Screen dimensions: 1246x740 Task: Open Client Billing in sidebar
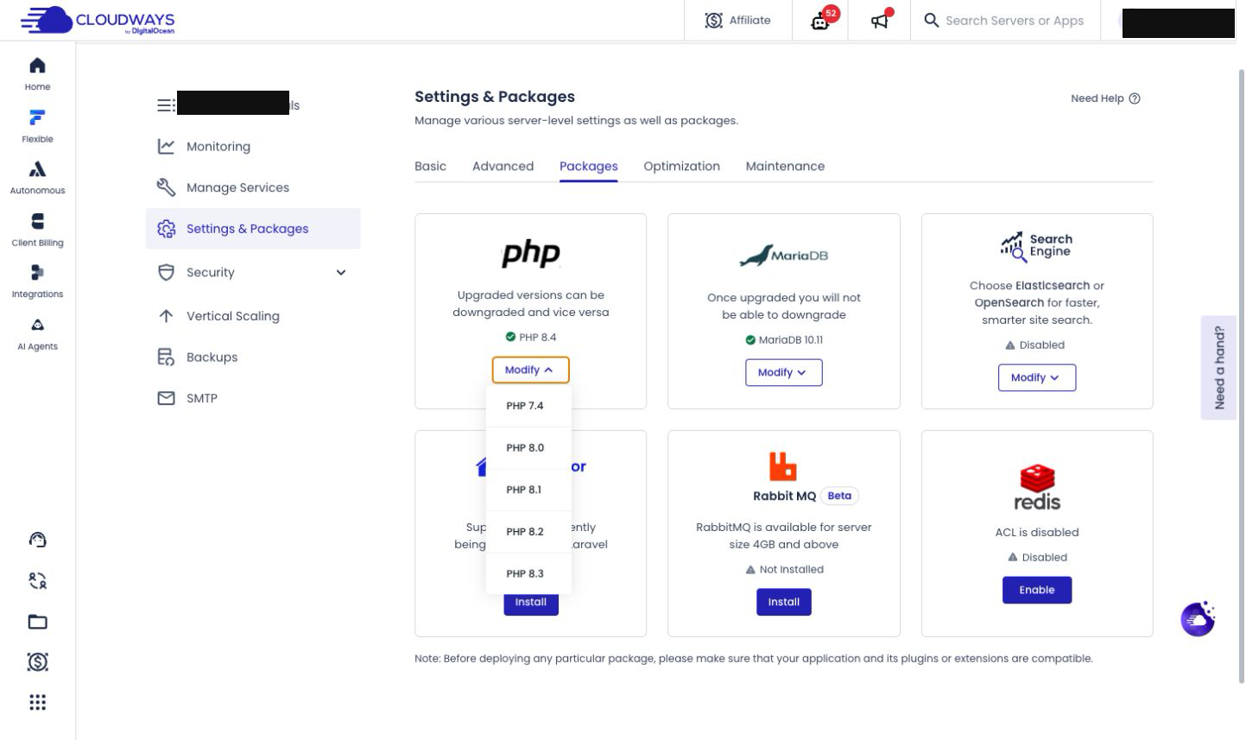(37, 231)
